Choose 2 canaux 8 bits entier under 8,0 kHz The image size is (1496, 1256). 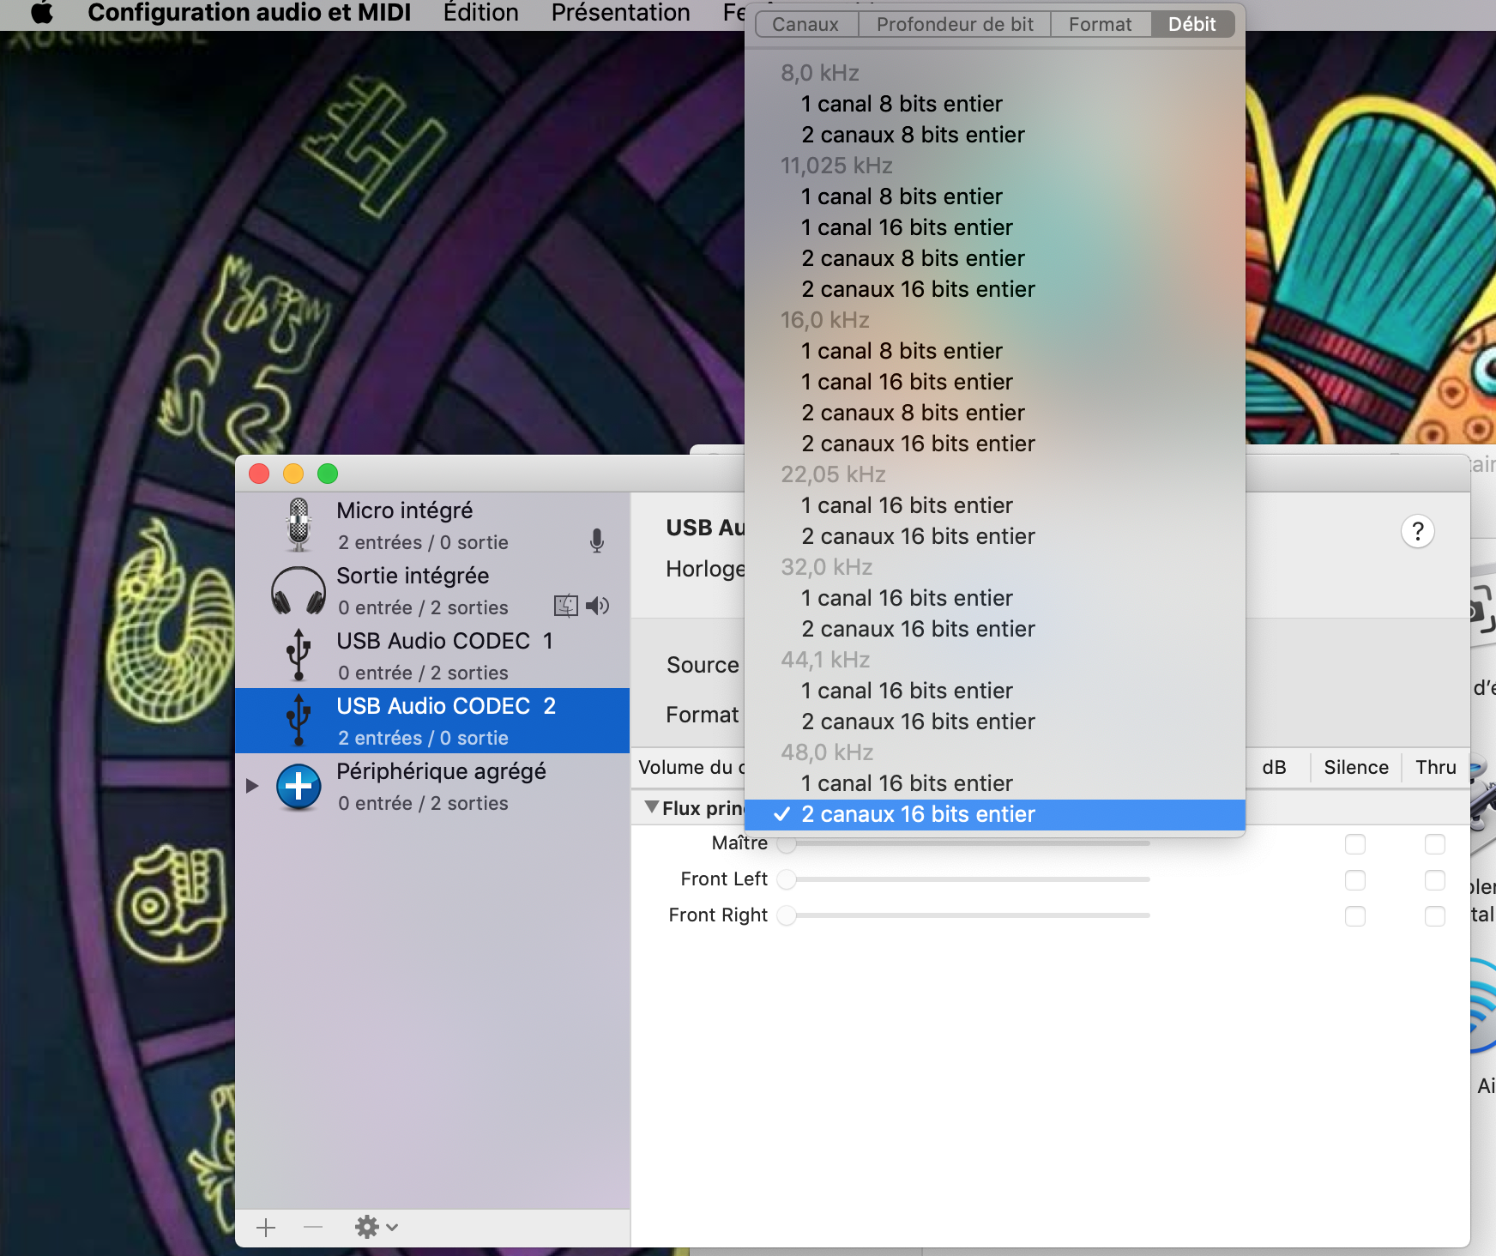[x=995, y=135]
